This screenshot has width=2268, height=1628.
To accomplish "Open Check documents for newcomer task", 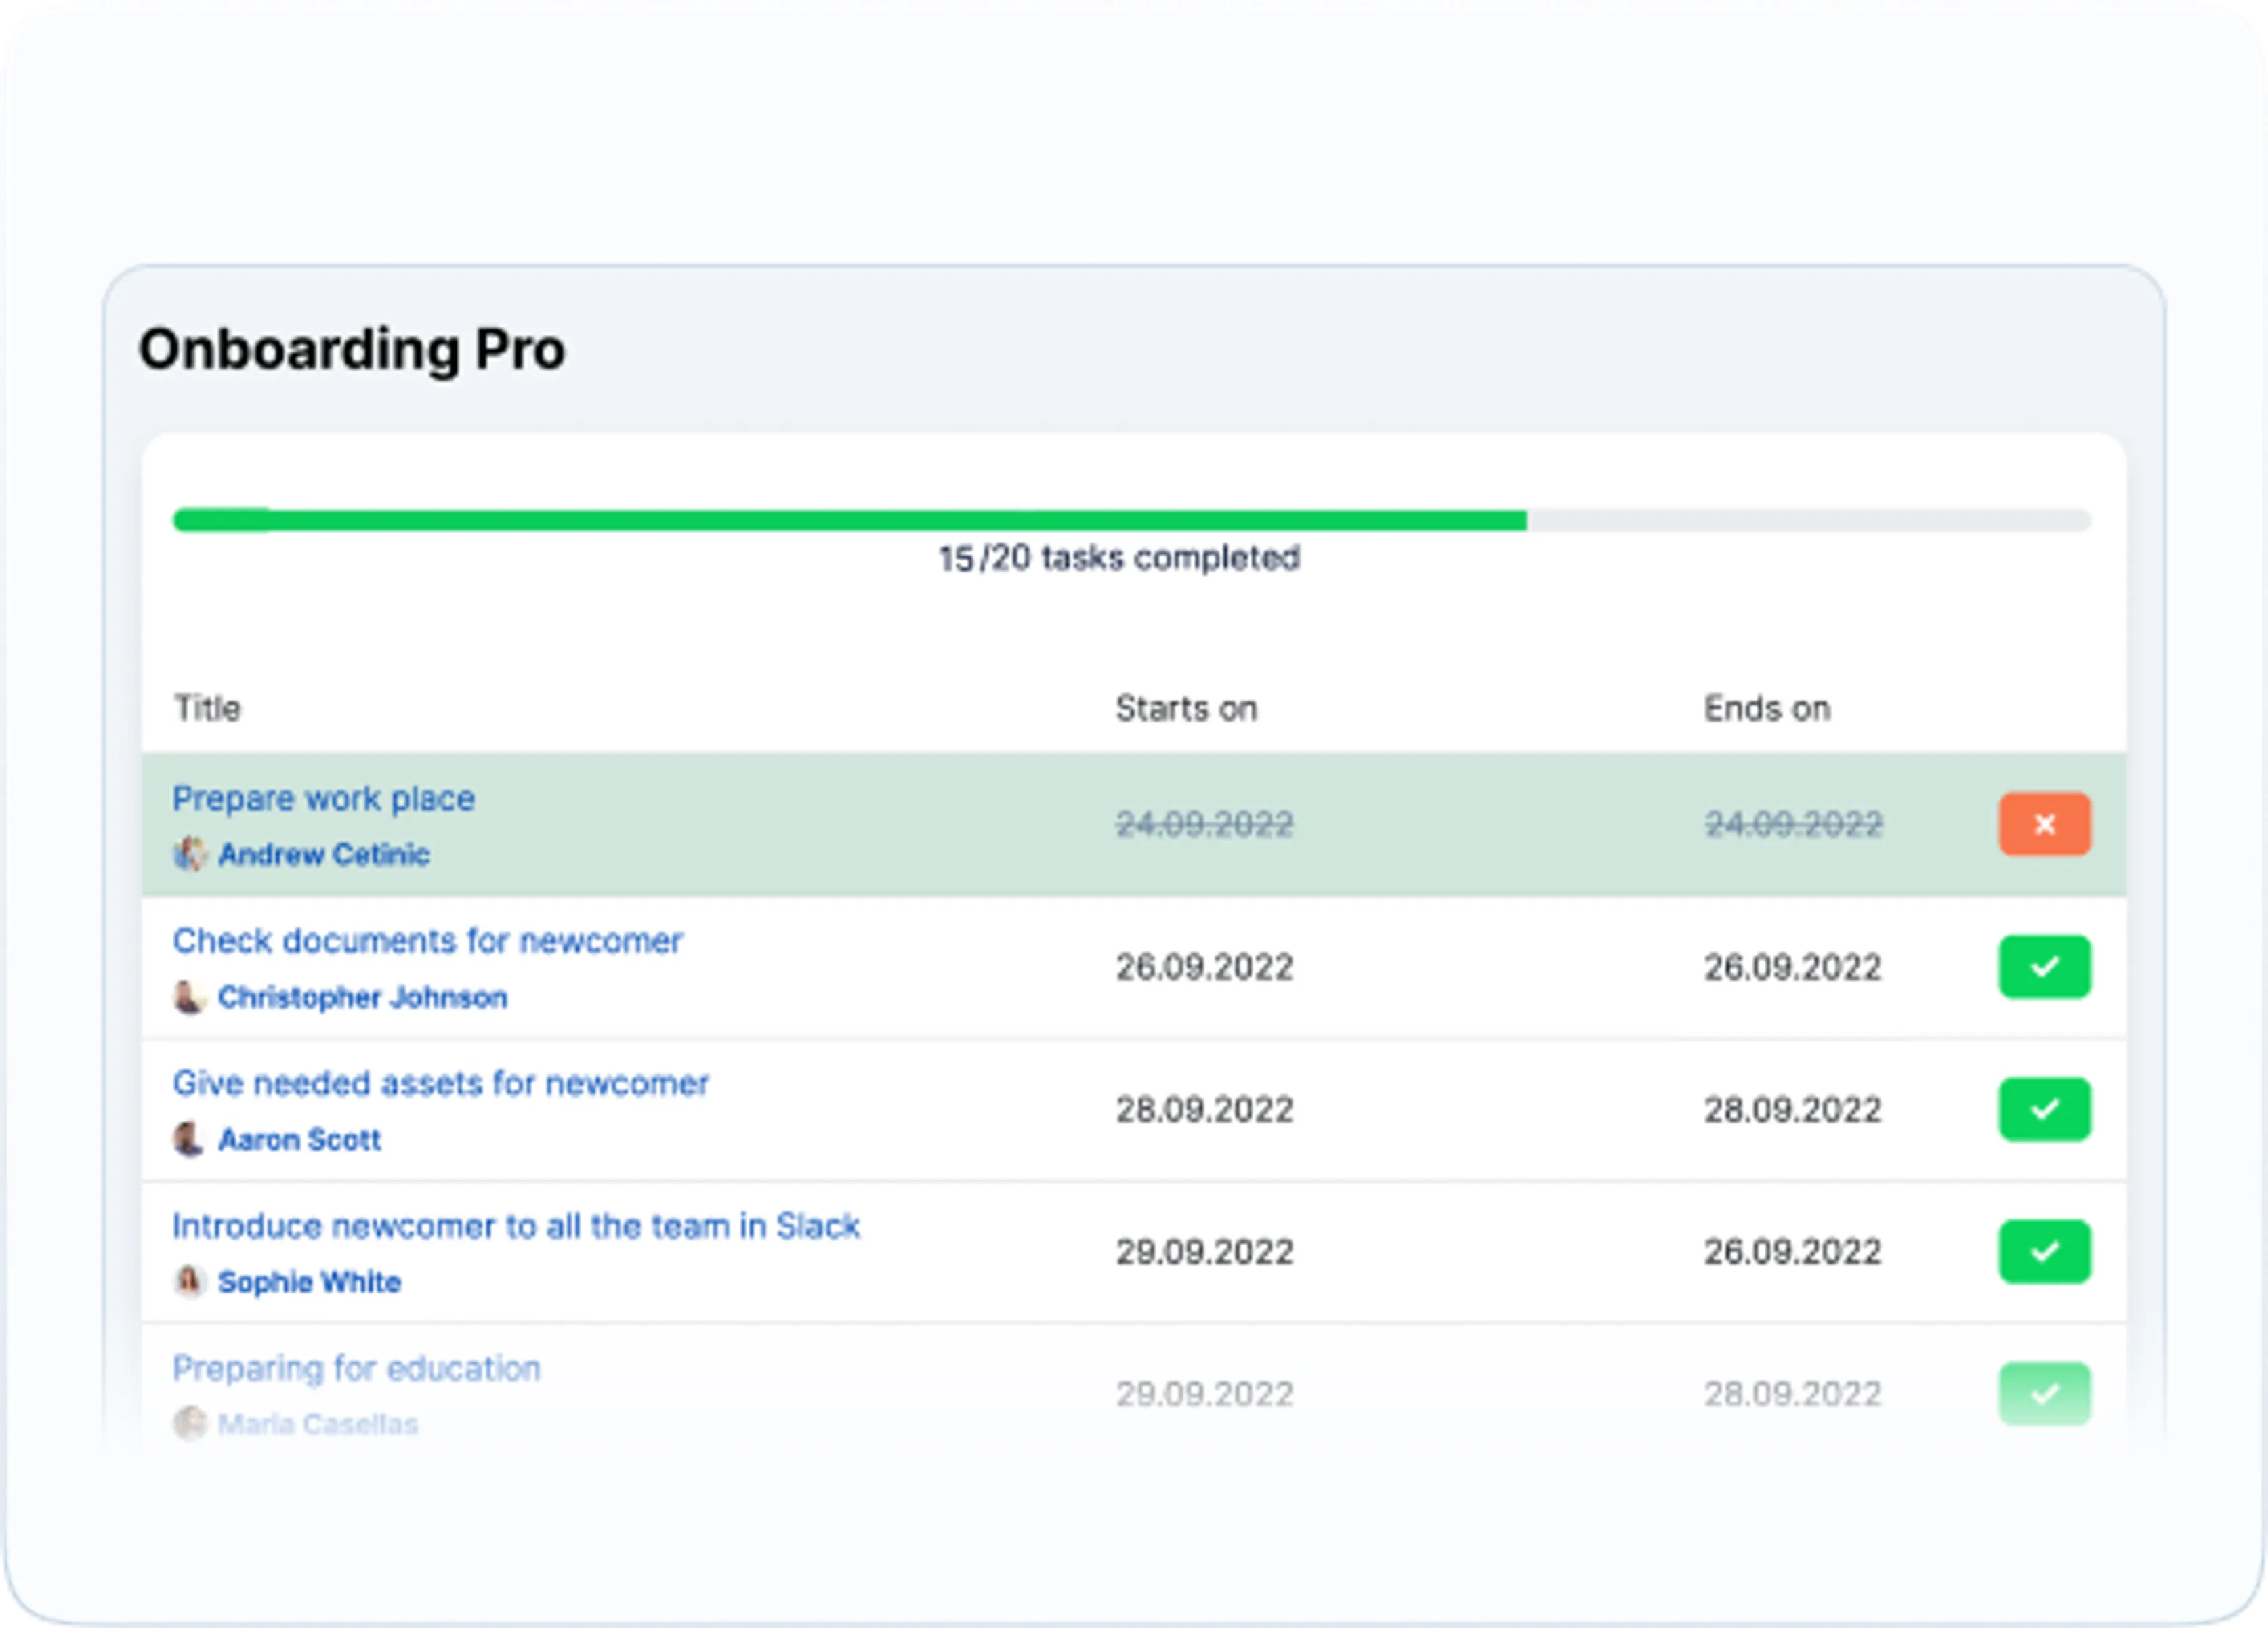I will pyautogui.click(x=427, y=940).
